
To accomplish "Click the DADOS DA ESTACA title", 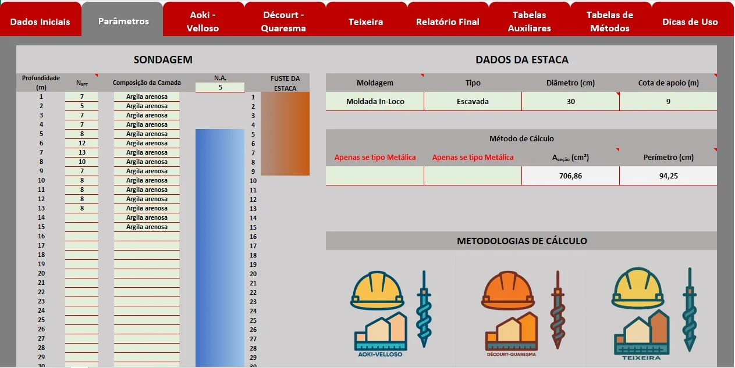I will coord(521,59).
